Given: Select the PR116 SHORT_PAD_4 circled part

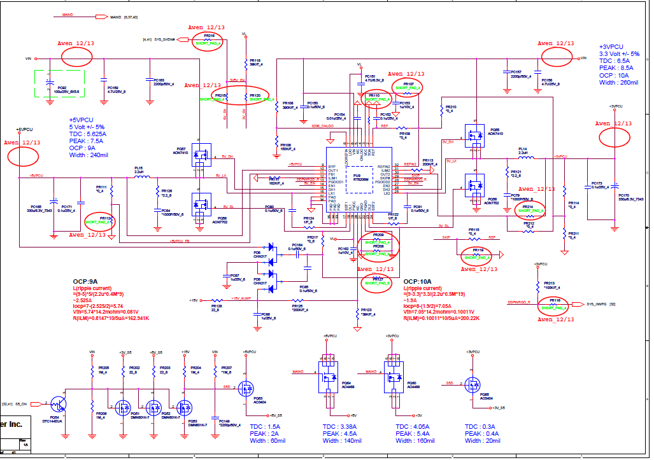Looking at the screenshot, I should pos(553,305).
